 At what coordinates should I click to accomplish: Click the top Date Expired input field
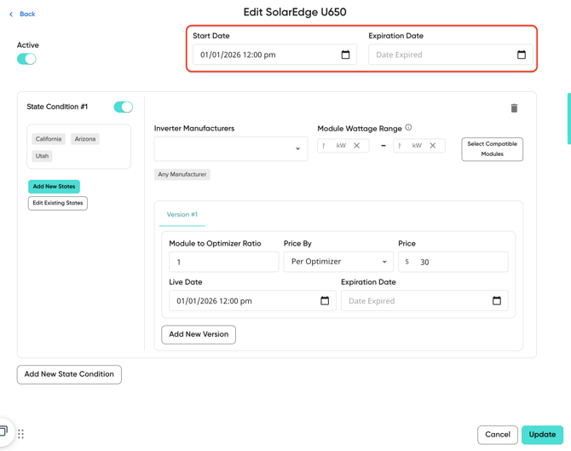click(451, 55)
